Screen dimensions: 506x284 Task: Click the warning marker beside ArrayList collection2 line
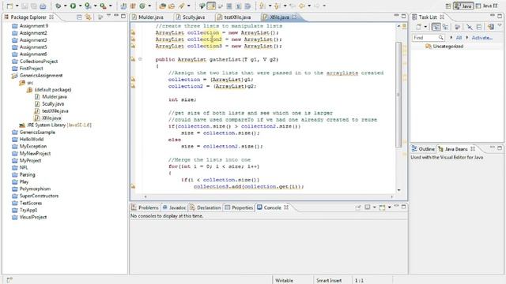(x=133, y=39)
